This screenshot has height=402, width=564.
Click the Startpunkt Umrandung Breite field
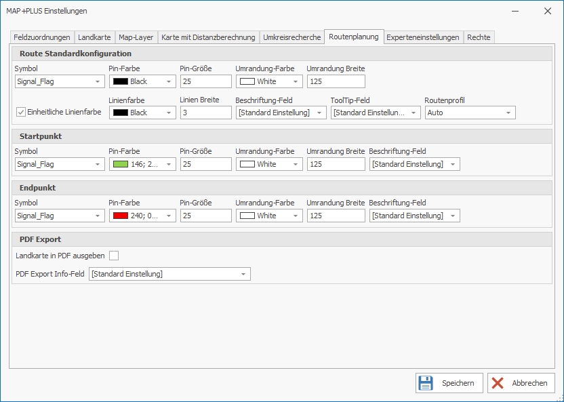(336, 164)
